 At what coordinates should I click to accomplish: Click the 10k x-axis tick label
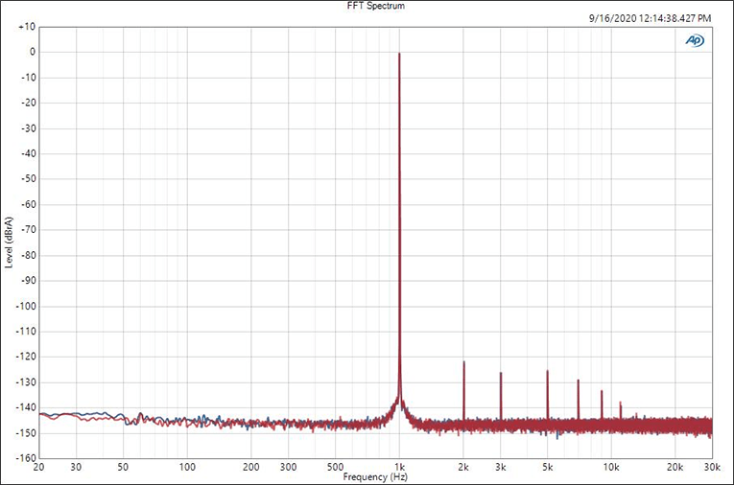pyautogui.click(x=611, y=467)
